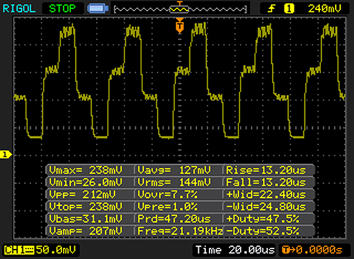Click the 240mV trigger level readout
The width and height of the screenshot is (354, 259).
coord(324,9)
